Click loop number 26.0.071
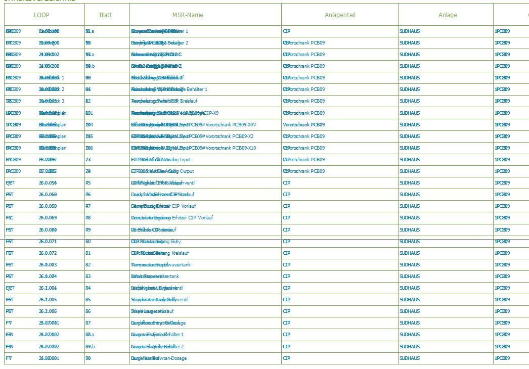 [48, 242]
